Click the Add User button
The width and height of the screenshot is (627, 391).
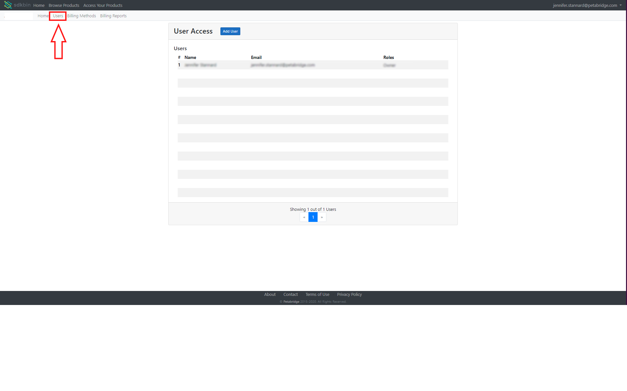(230, 31)
